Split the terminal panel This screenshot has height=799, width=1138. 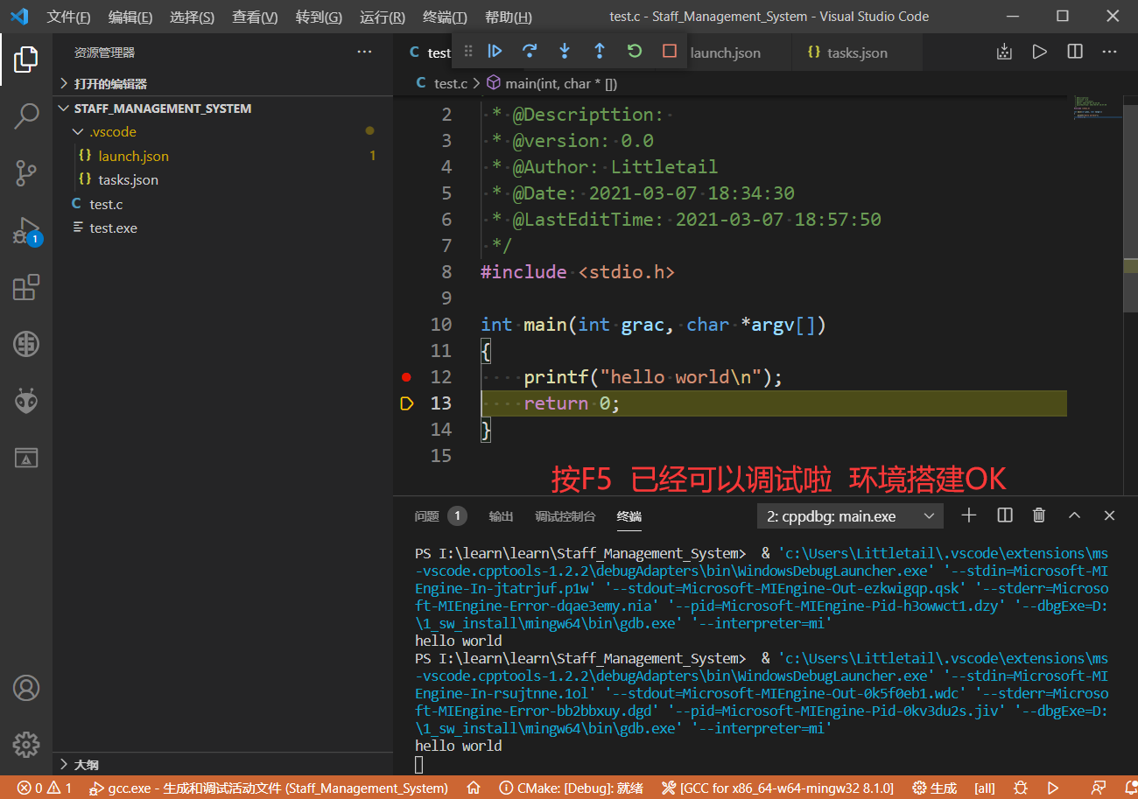click(x=1005, y=515)
